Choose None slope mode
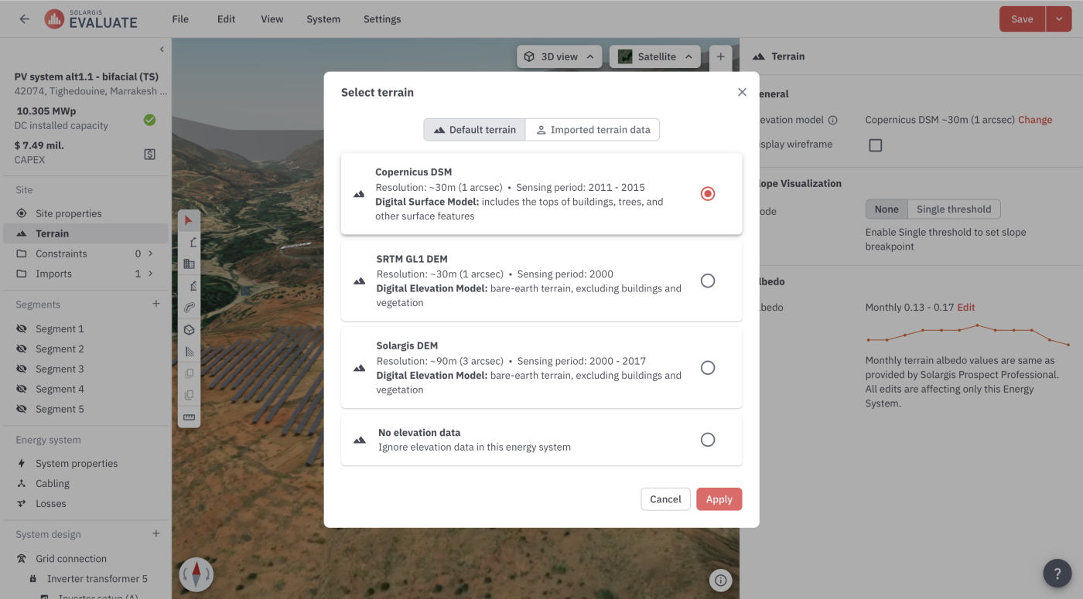This screenshot has height=599, width=1083. point(887,209)
